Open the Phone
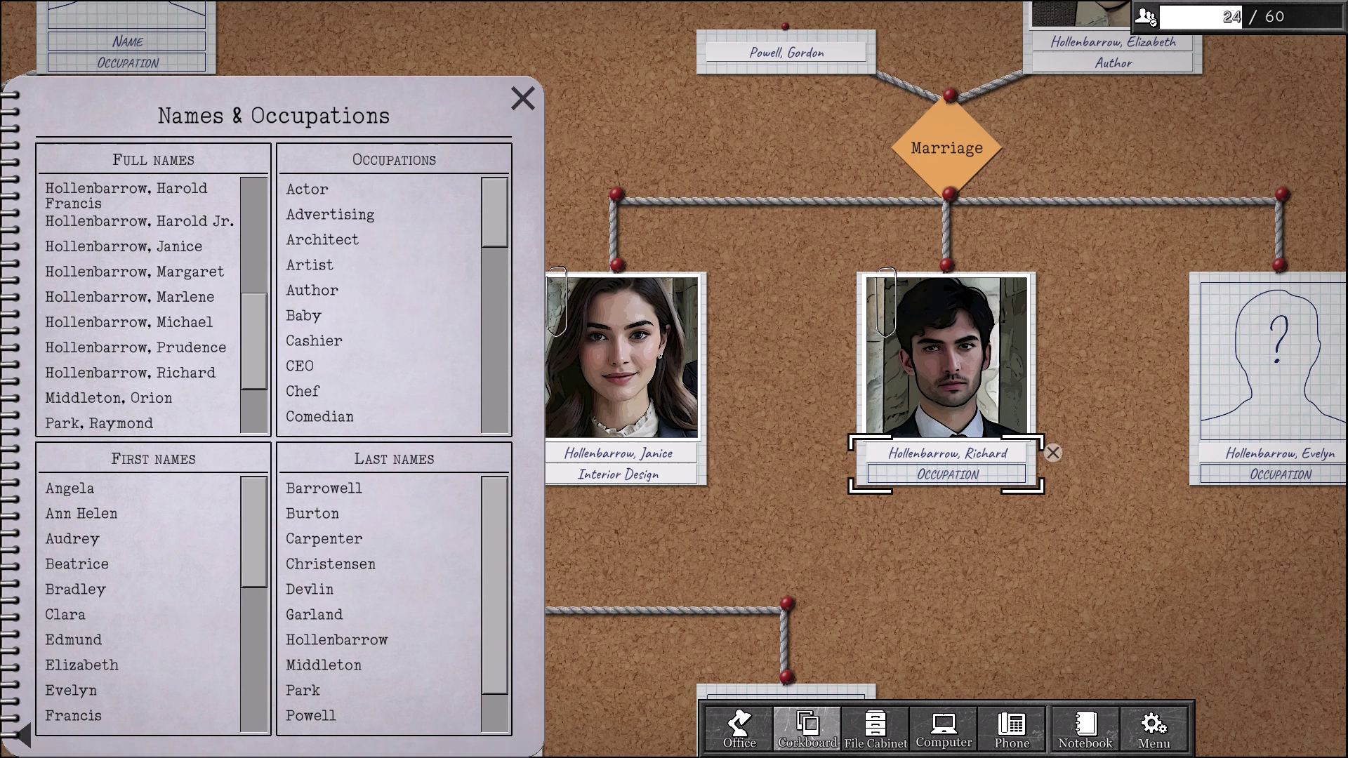Viewport: 1348px width, 758px height. point(1012,729)
